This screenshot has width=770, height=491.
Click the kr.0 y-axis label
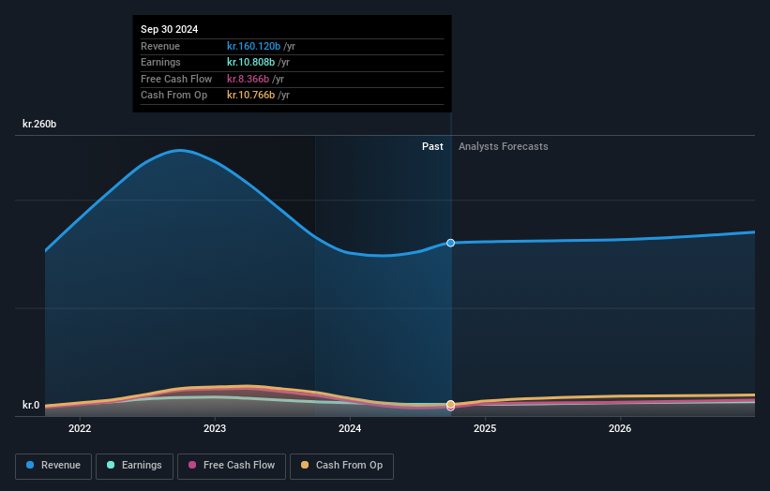(x=31, y=405)
